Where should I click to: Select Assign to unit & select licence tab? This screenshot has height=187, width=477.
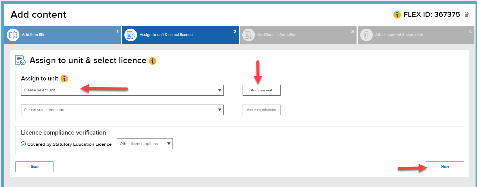coord(180,35)
